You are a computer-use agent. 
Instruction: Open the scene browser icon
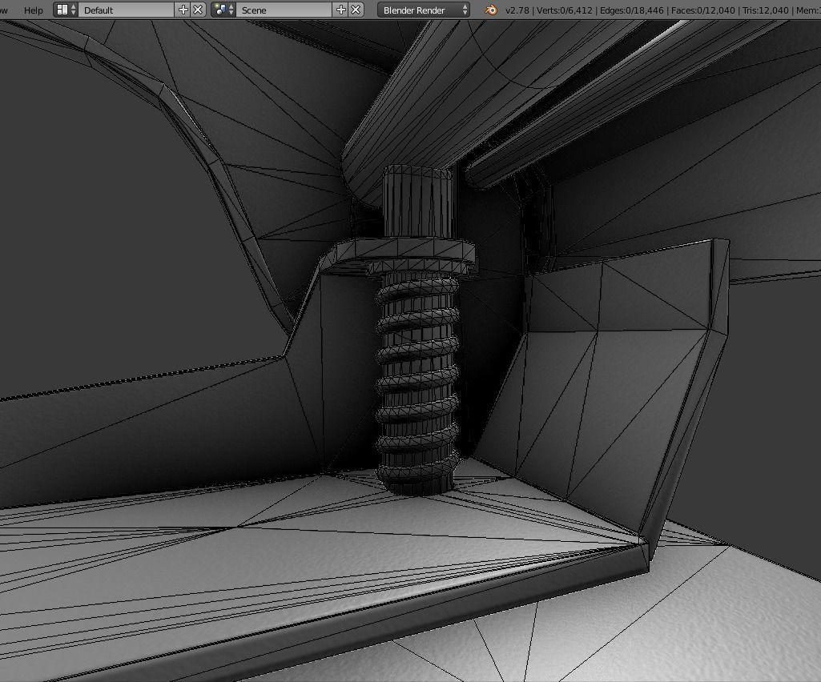click(x=224, y=10)
